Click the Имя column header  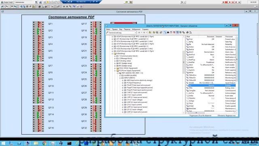[x=192, y=36]
